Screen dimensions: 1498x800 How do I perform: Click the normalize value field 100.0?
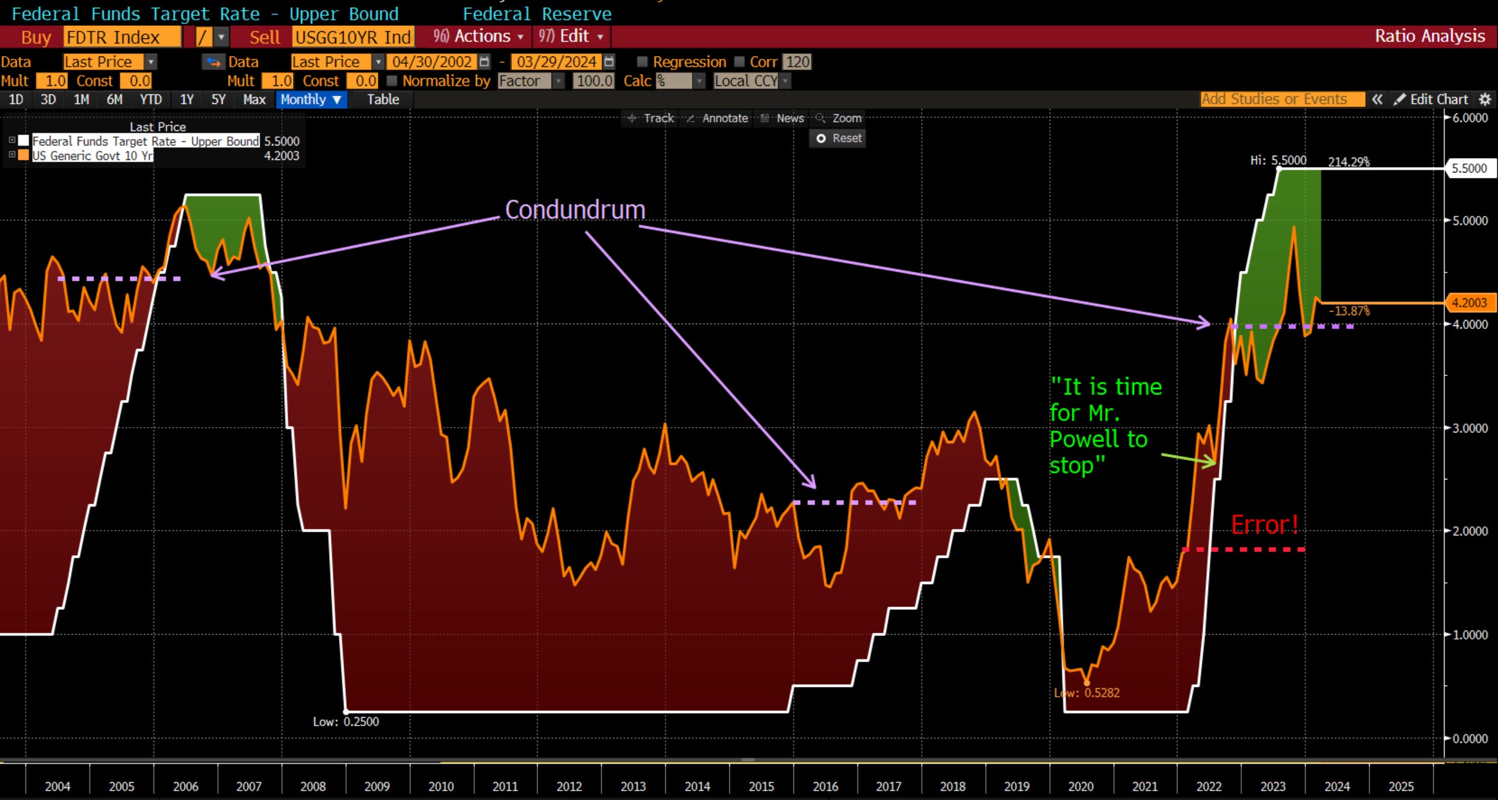tap(594, 81)
